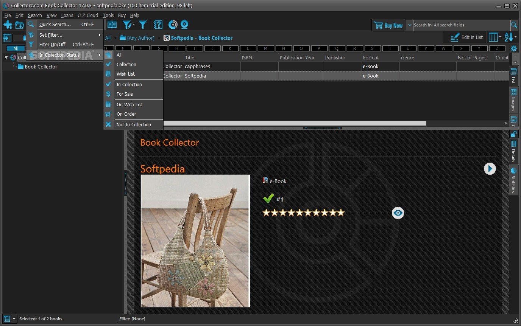The width and height of the screenshot is (521, 326).
Task: Click the funnel-with-pencil filter icon
Action: click(127, 25)
